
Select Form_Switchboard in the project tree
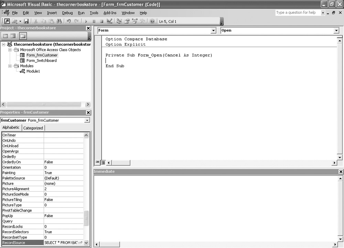click(41, 61)
